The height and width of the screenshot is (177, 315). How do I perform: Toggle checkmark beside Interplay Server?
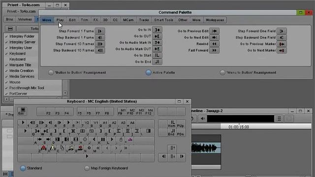tap(6, 42)
